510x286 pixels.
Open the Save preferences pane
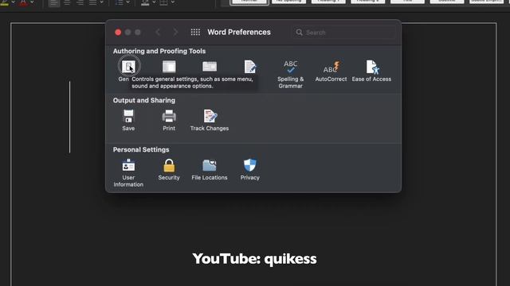128,120
